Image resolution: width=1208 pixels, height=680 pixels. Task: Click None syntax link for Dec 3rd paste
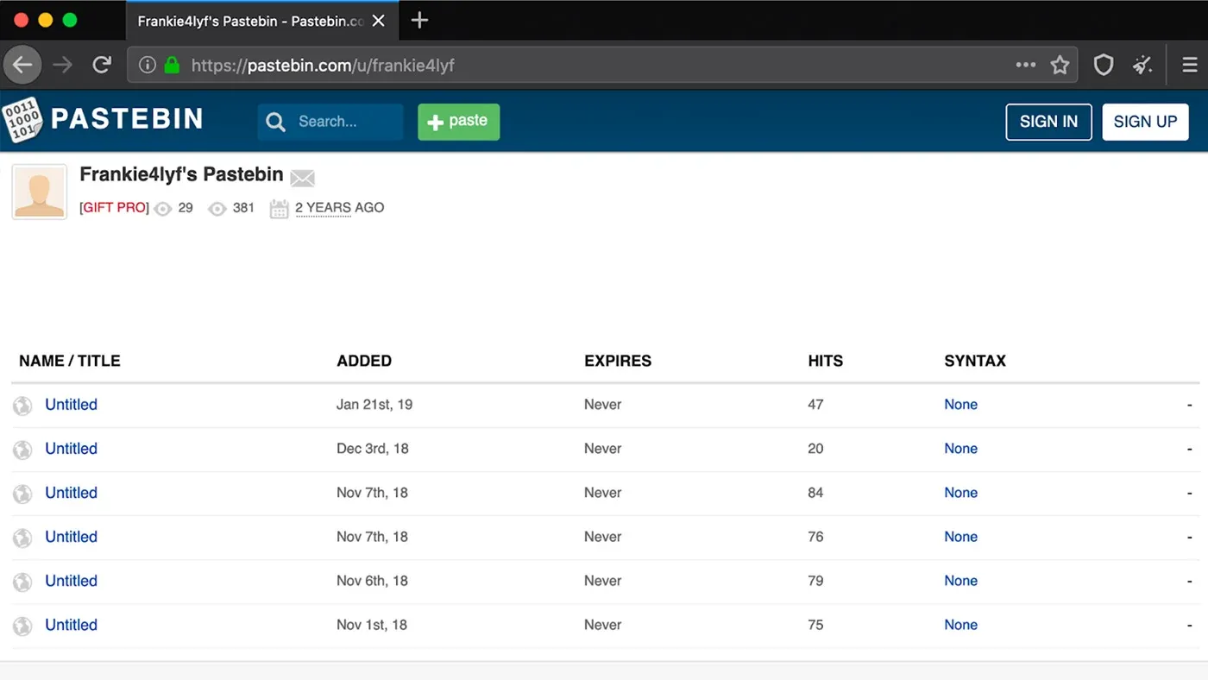point(960,449)
